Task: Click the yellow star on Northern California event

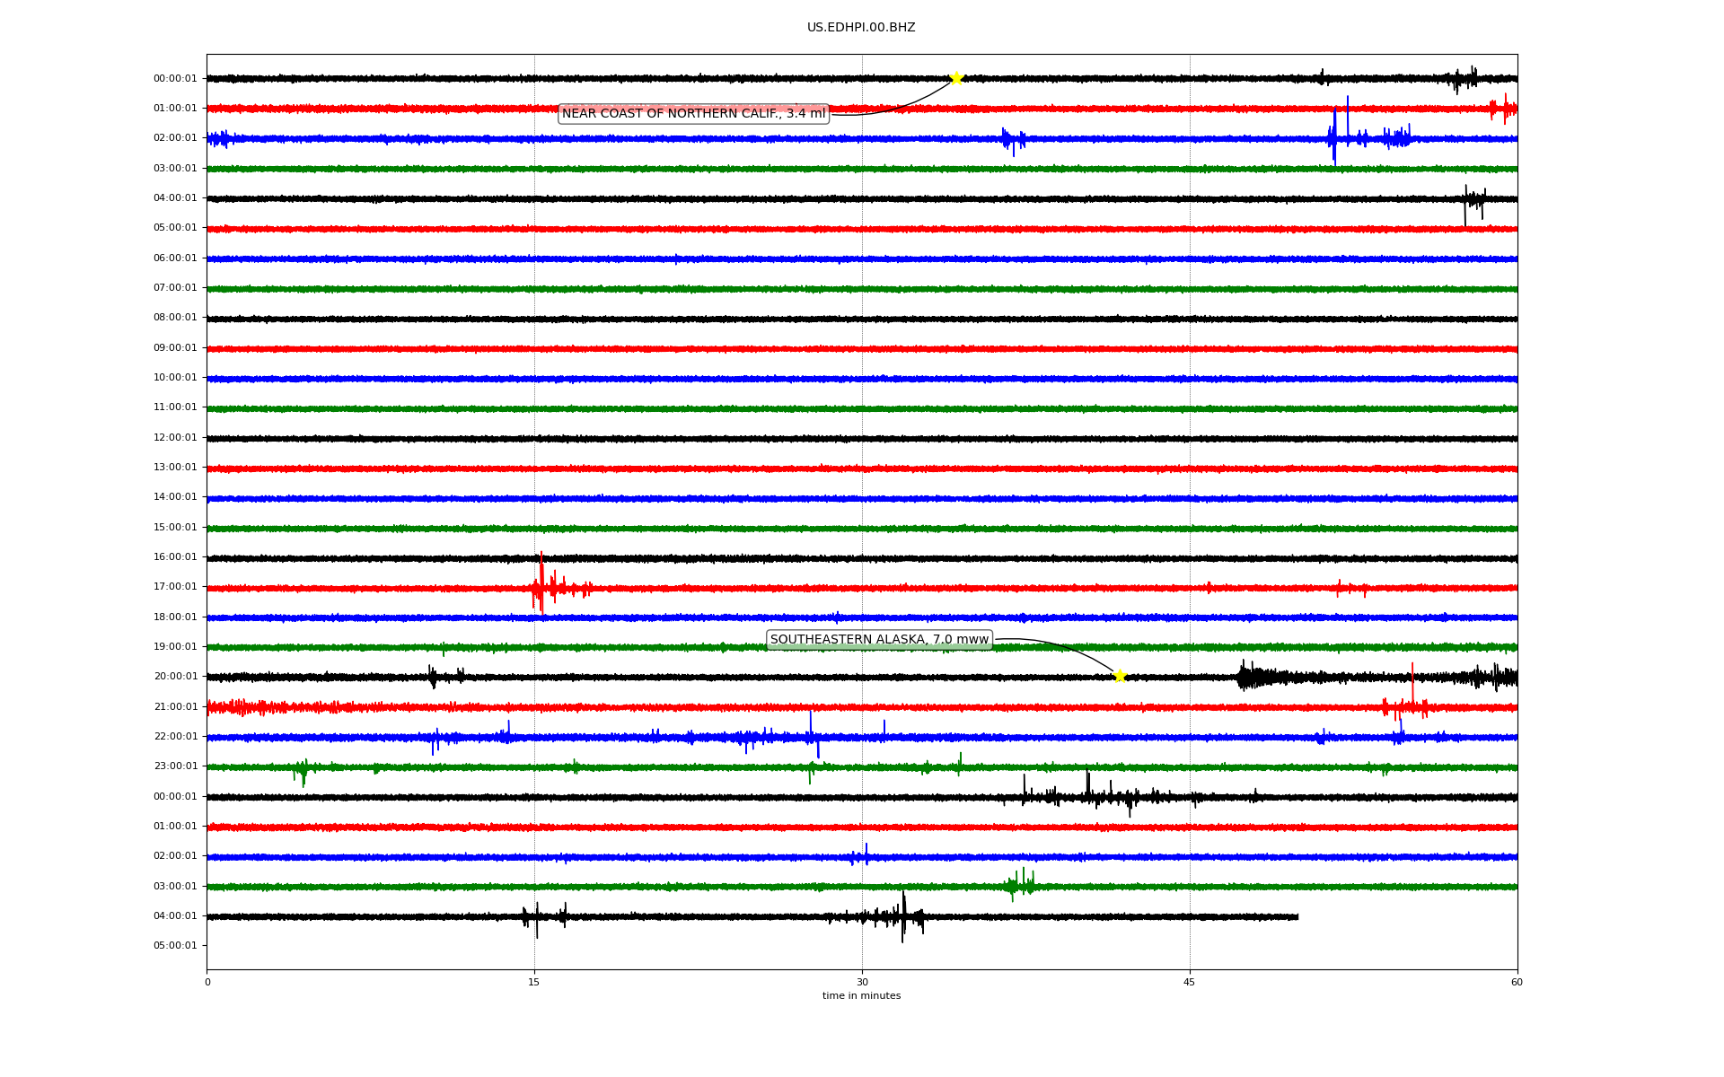Action: click(956, 78)
